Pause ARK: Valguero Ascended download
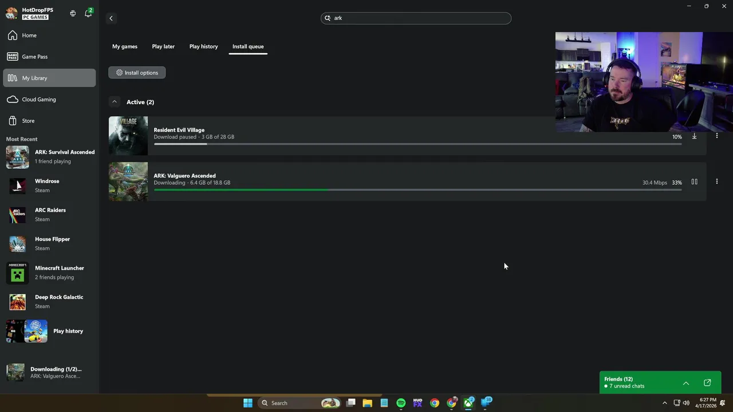This screenshot has height=412, width=733. (694, 182)
